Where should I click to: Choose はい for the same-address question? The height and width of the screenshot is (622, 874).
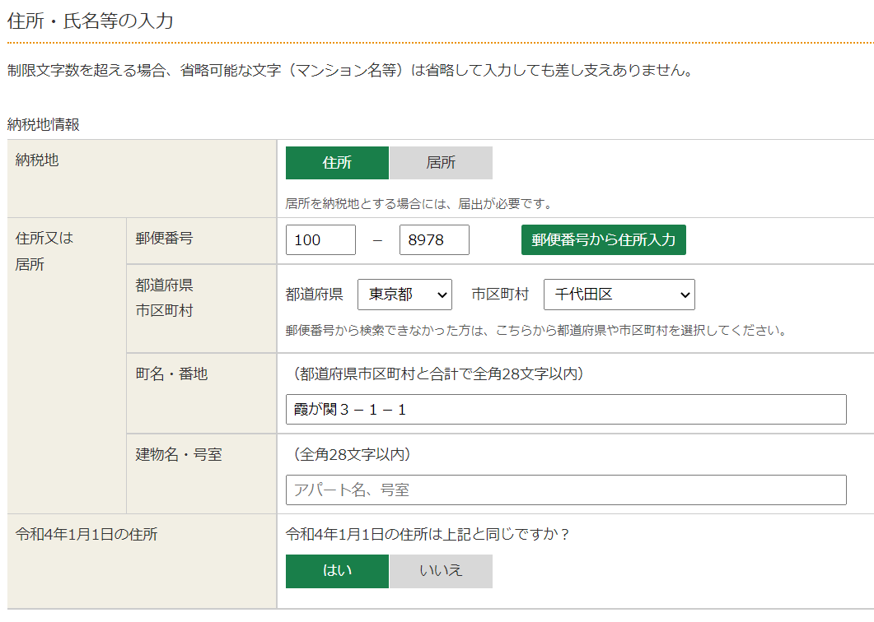coord(337,571)
